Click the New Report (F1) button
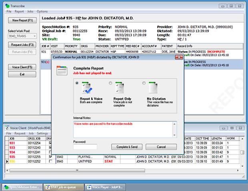 point(22,20)
